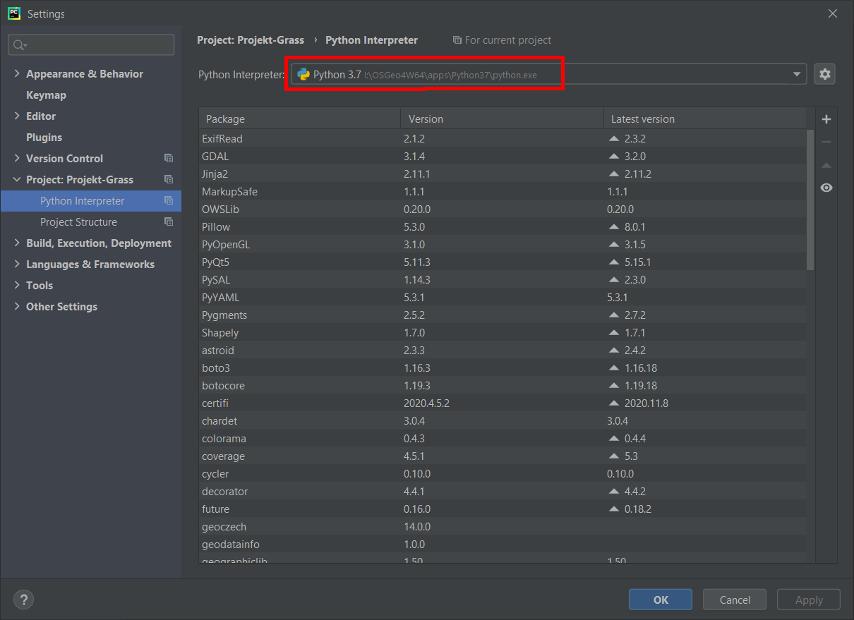Open the interpreter settings gear icon
The height and width of the screenshot is (620, 854).
(x=824, y=73)
